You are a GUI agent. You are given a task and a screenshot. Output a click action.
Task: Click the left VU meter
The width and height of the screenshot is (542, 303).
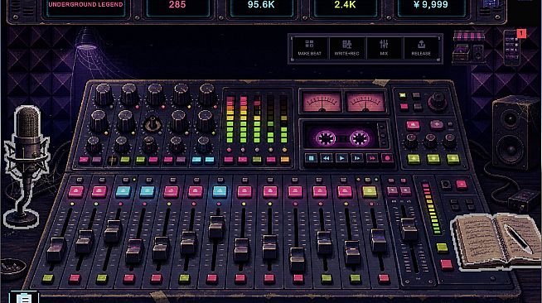(x=322, y=102)
